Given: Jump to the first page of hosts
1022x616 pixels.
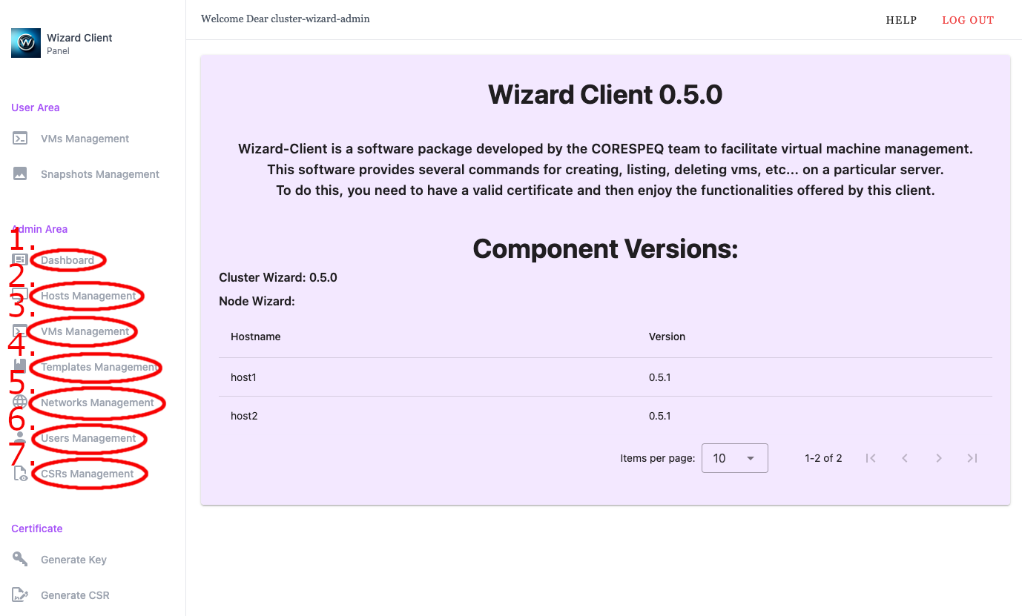Looking at the screenshot, I should coord(871,458).
